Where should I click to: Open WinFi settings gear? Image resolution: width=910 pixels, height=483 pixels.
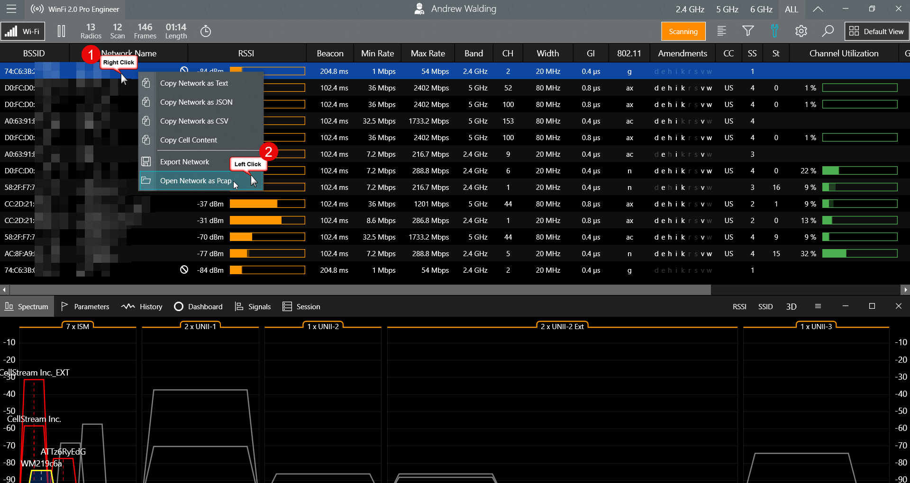click(x=801, y=31)
